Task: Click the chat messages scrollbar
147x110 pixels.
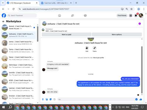Action: point(142,70)
